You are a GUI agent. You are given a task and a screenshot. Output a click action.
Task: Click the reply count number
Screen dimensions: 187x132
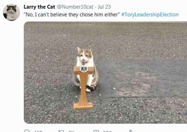coord(38,131)
